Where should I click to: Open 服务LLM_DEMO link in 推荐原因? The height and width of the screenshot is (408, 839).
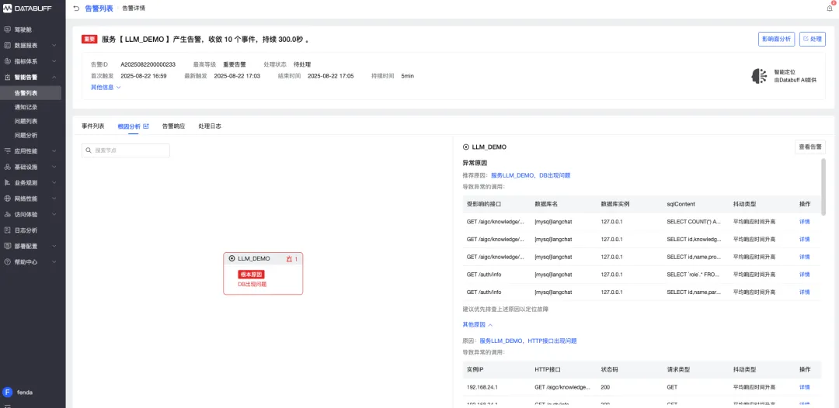(x=513, y=175)
